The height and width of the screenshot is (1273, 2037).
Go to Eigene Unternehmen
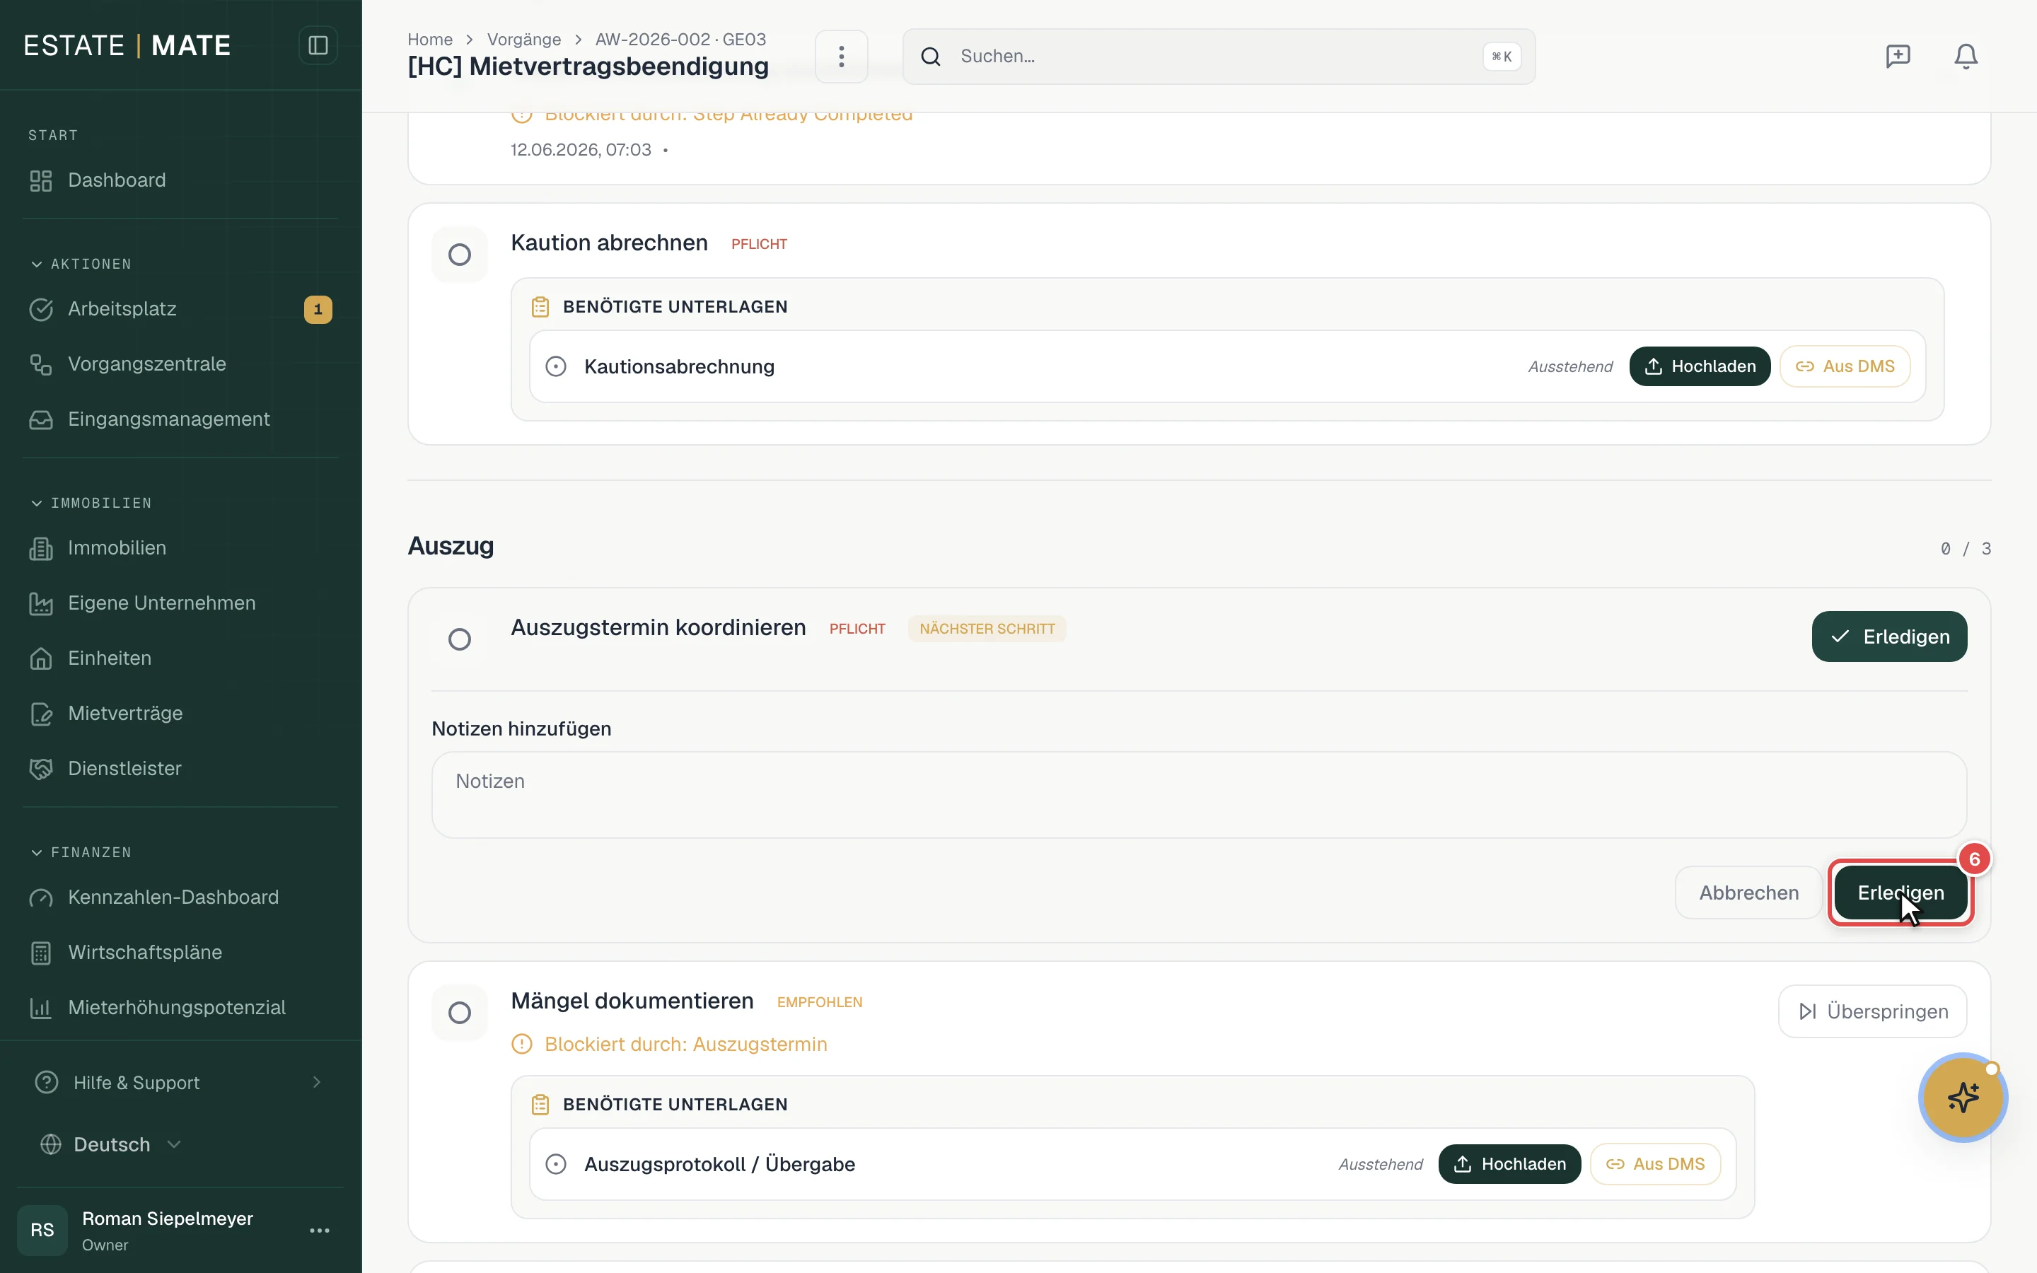tap(180, 604)
